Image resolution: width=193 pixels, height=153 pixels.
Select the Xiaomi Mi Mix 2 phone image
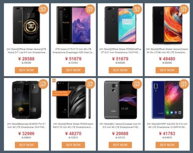pyautogui.click(x=167, y=25)
